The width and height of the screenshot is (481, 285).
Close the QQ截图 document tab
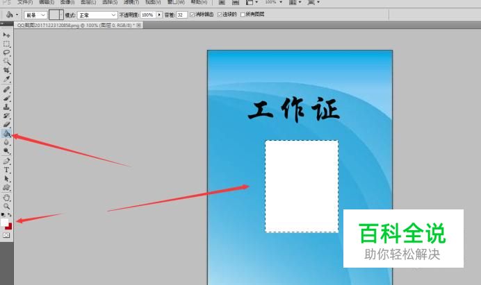coord(139,26)
